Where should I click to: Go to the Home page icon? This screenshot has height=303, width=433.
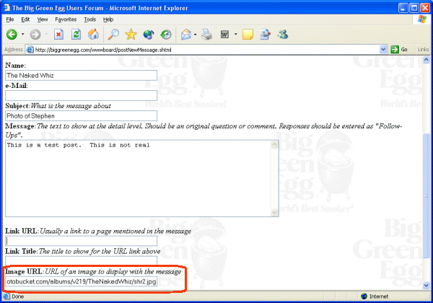click(93, 35)
